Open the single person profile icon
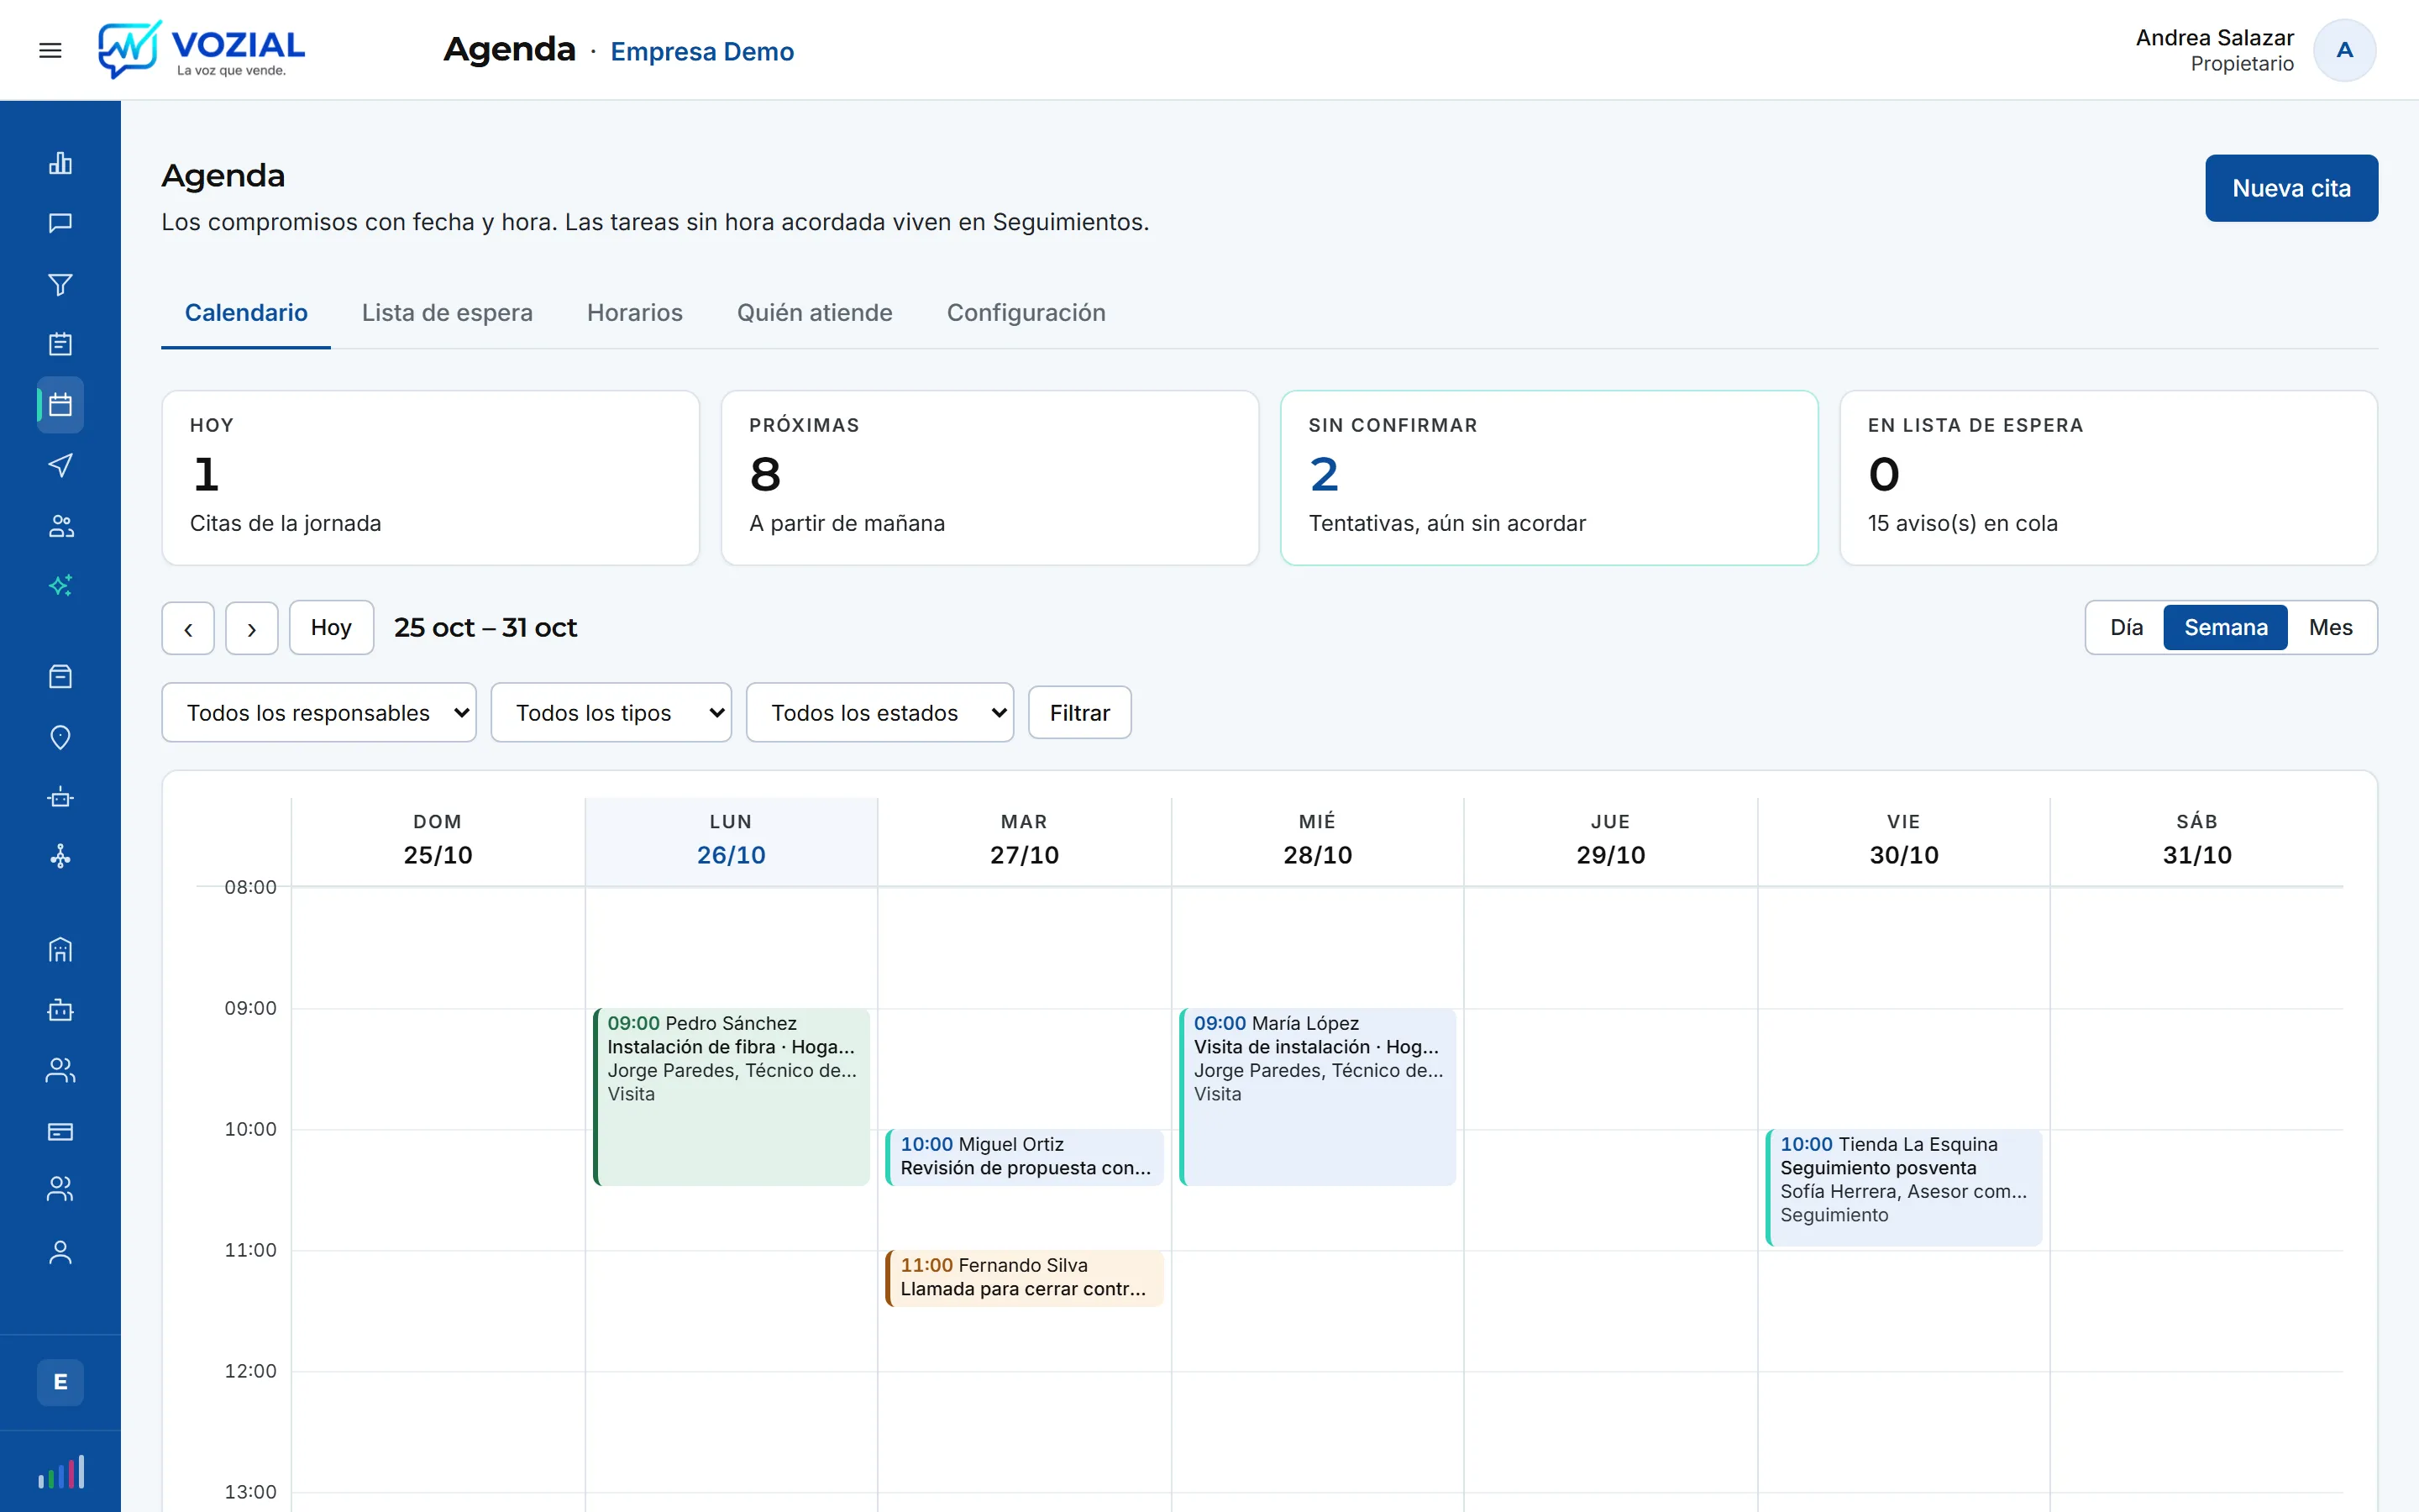This screenshot has width=2419, height=1512. point(60,1252)
